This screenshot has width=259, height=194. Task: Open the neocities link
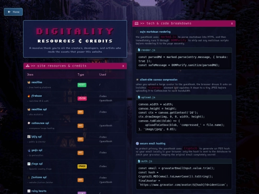[x=36, y=82]
